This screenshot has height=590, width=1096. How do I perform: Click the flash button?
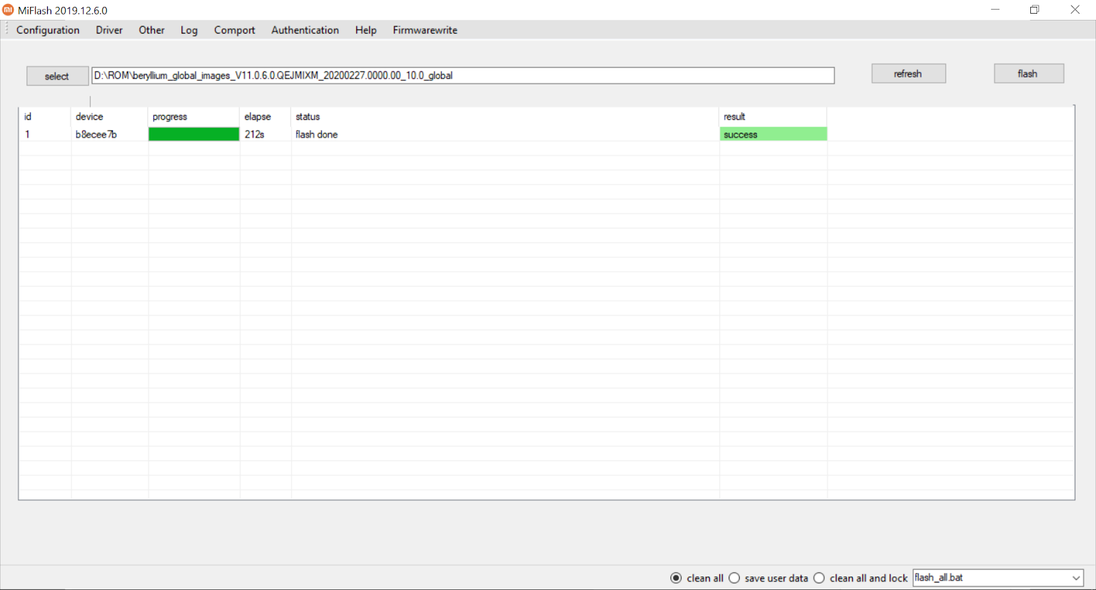[1029, 73]
